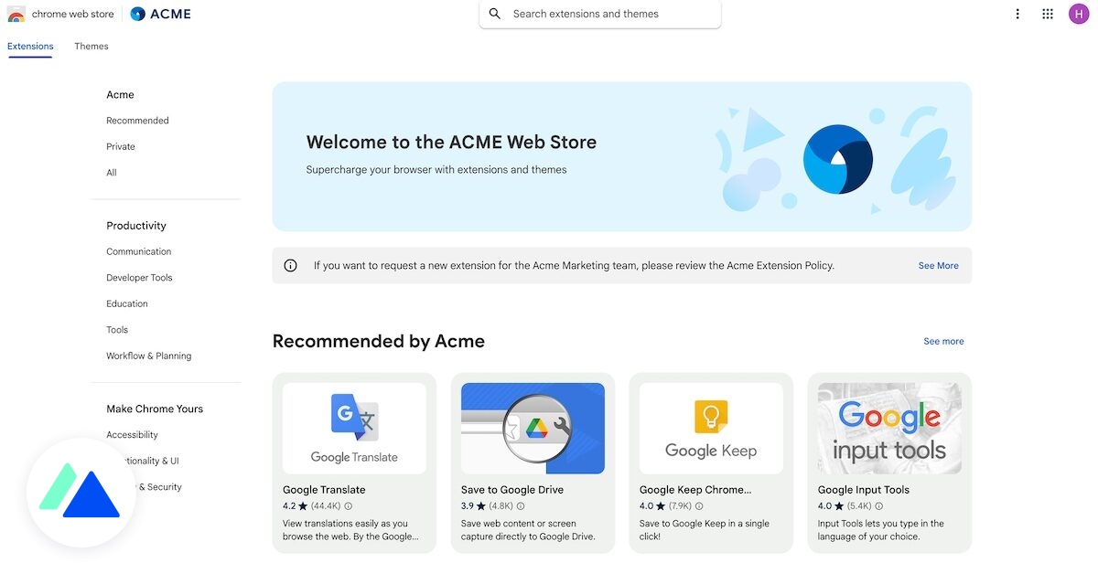The image size is (1098, 574).
Task: Click the Chrome Web Store rainbow logo
Action: 16,14
